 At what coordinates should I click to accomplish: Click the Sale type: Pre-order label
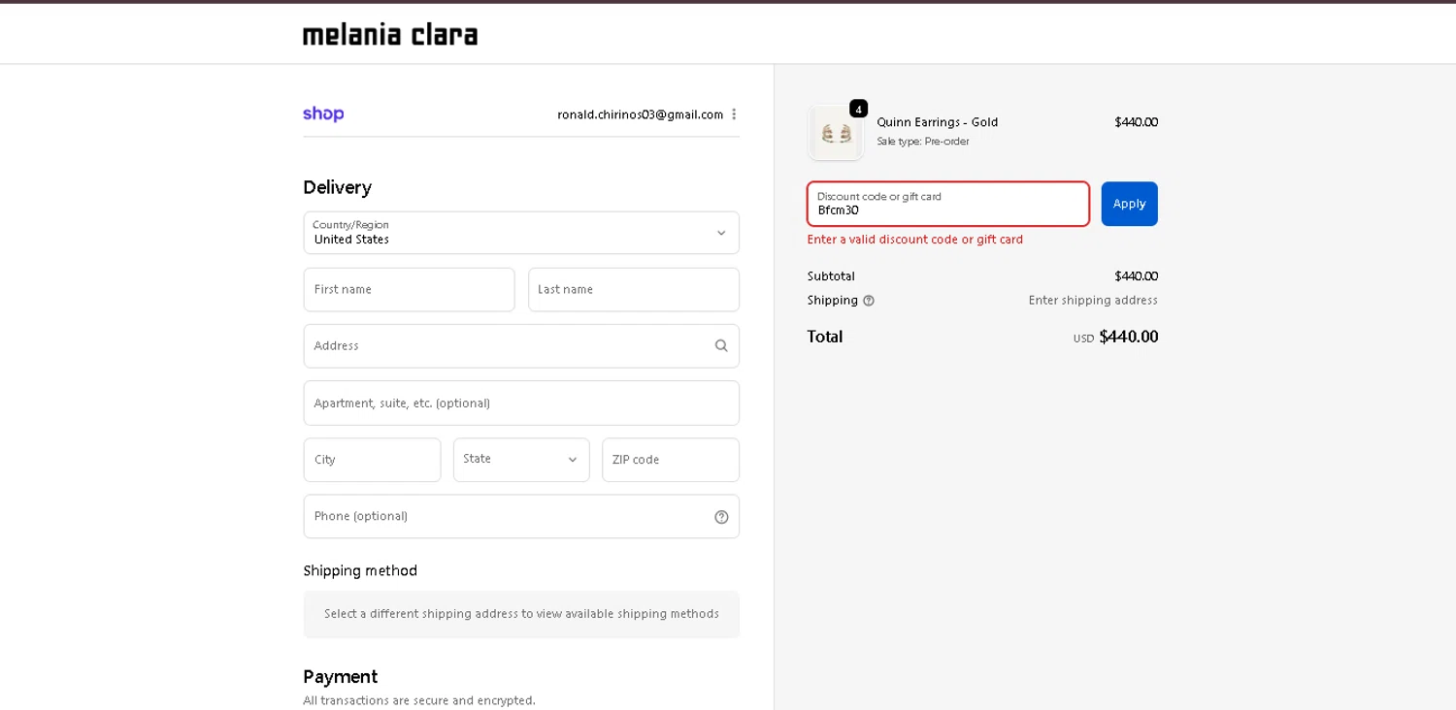pyautogui.click(x=923, y=142)
